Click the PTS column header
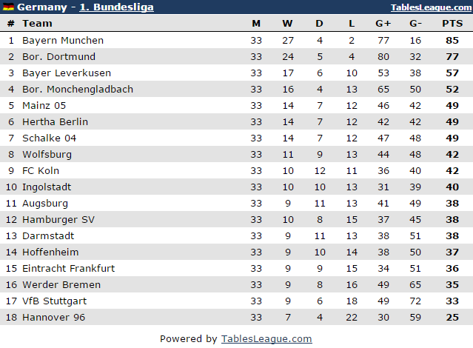473x348 pixels. [x=452, y=24]
